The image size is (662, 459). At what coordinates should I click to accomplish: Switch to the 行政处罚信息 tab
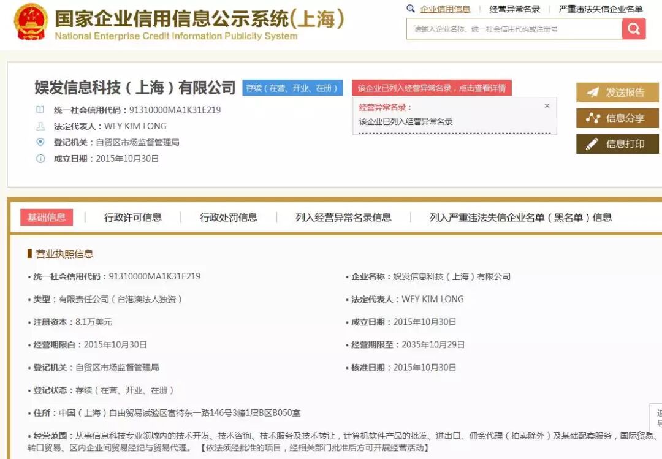point(229,218)
